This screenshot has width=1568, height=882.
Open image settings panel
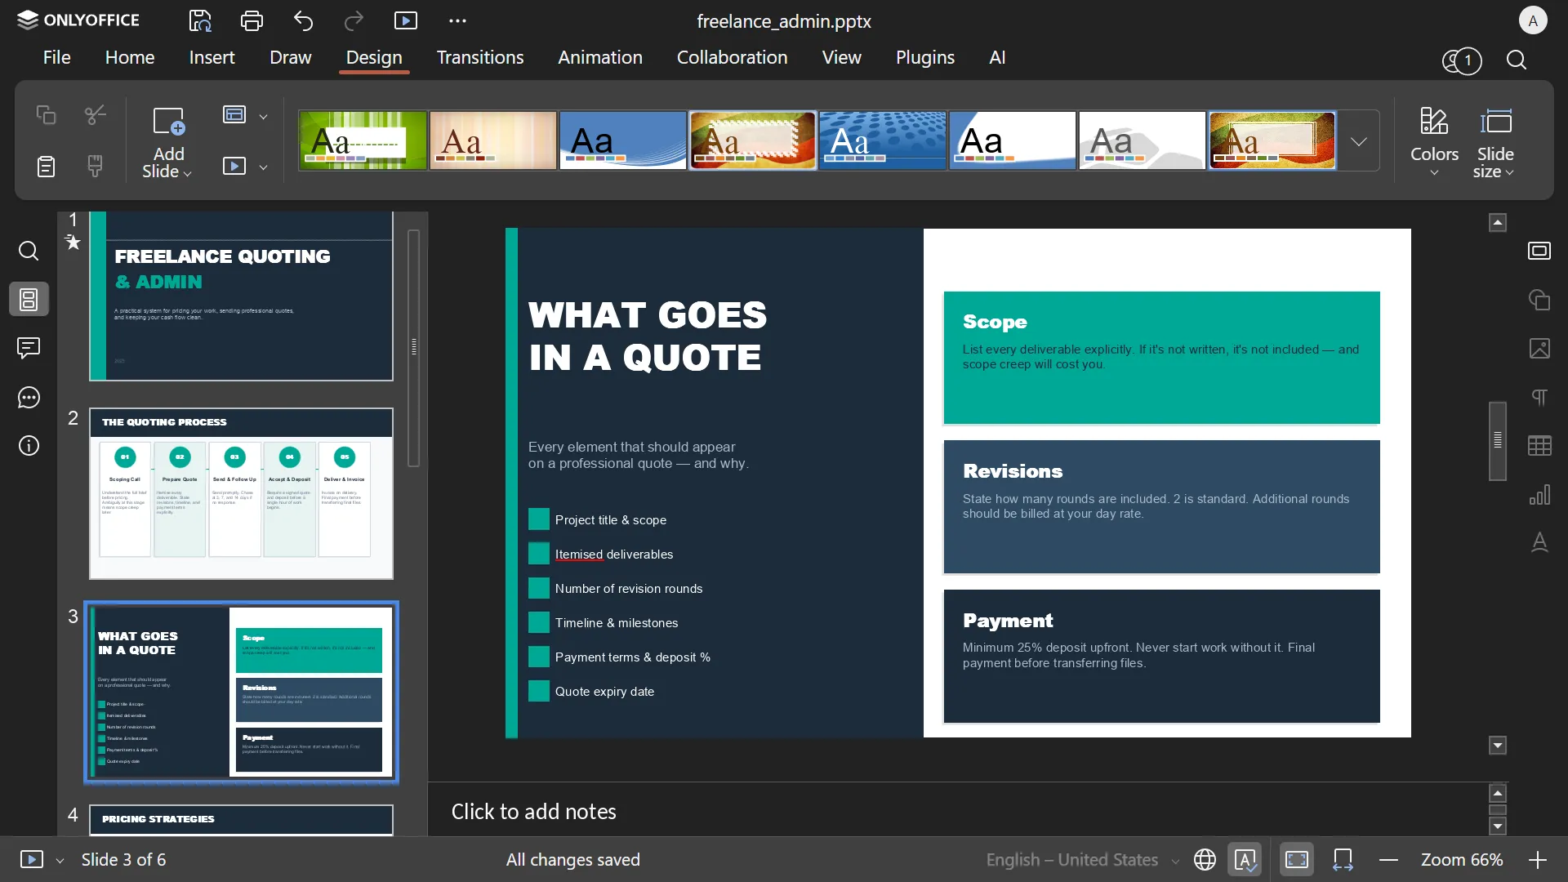[1539, 349]
